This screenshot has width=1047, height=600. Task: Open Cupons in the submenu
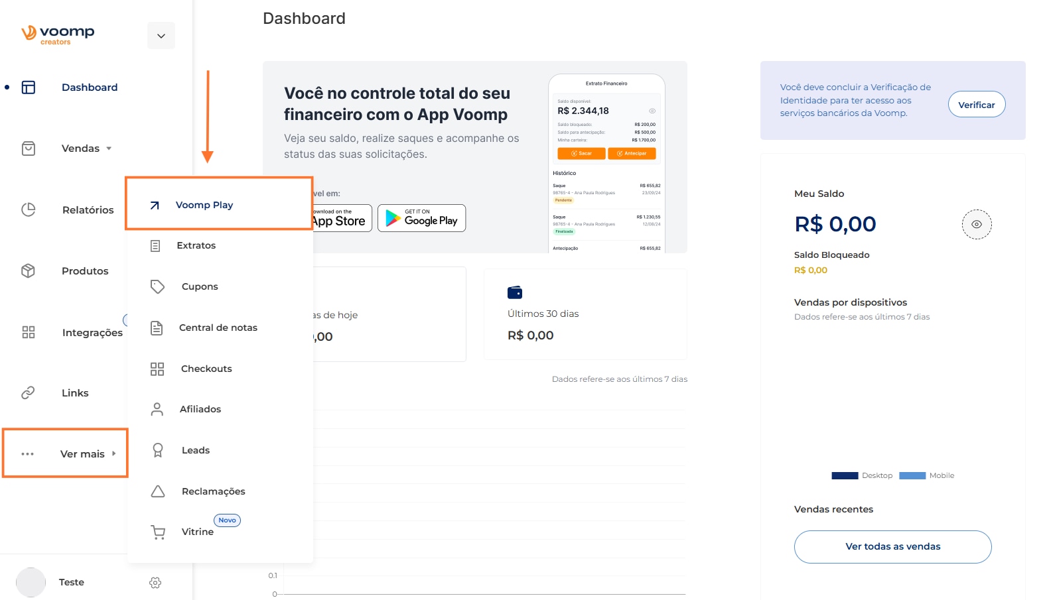pyautogui.click(x=200, y=286)
